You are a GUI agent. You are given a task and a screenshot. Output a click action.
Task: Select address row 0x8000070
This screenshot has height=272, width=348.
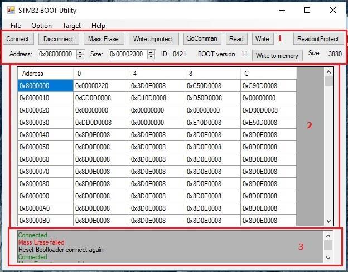click(x=45, y=172)
